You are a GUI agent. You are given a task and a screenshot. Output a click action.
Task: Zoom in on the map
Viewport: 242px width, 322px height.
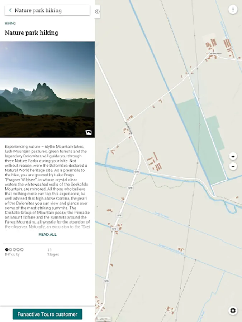click(x=233, y=156)
